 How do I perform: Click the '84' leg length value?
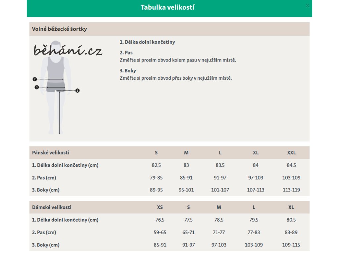pos(256,165)
